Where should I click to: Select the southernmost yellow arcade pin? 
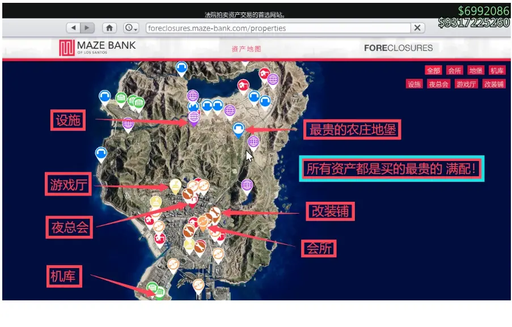point(189,245)
